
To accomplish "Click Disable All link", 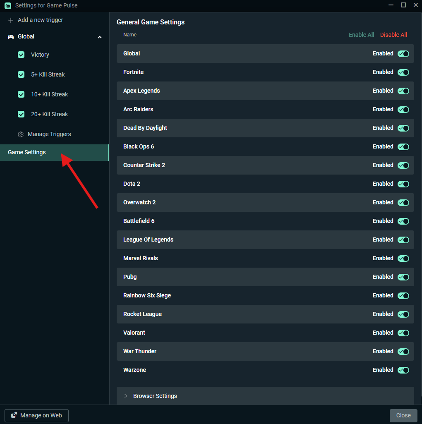I will pyautogui.click(x=393, y=35).
